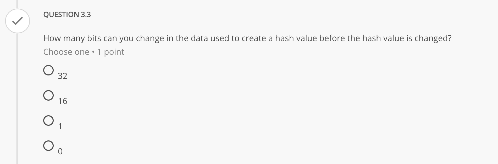Click the answer option labeled 16

click(62, 101)
